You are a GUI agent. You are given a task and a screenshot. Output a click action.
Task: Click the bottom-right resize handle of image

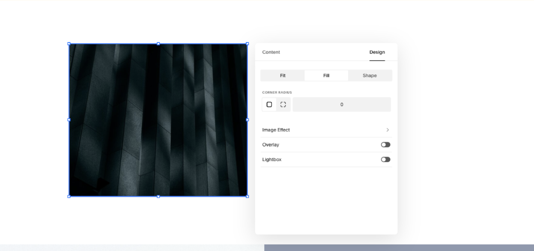click(x=247, y=197)
